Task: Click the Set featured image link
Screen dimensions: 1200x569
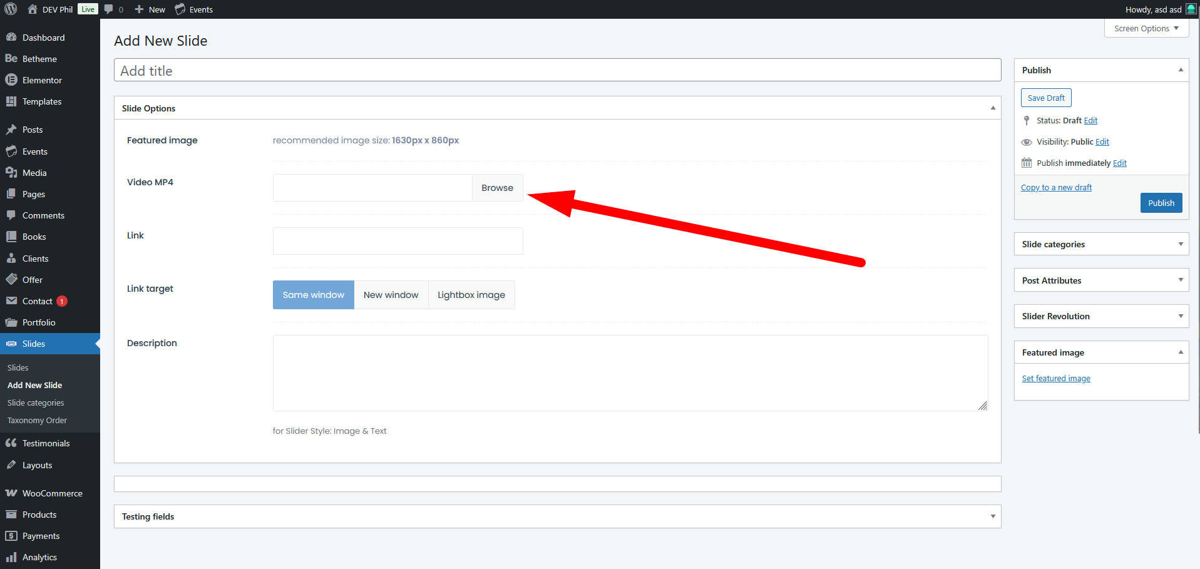Action: click(1055, 379)
